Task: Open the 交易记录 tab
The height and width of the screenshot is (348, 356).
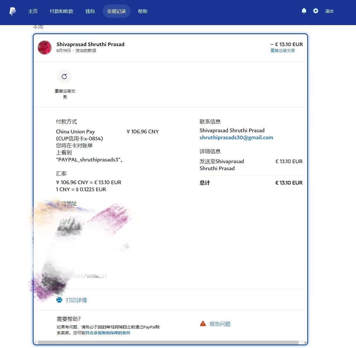Action: [x=116, y=11]
